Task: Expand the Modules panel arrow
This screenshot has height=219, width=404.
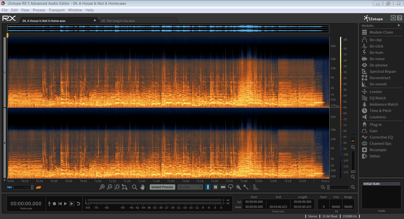Action: pyautogui.click(x=399, y=25)
